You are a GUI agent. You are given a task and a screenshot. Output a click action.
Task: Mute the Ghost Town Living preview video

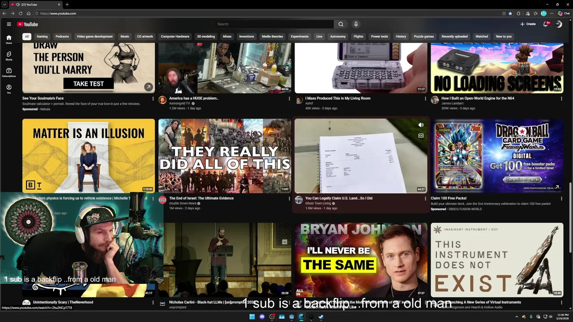pos(421,125)
